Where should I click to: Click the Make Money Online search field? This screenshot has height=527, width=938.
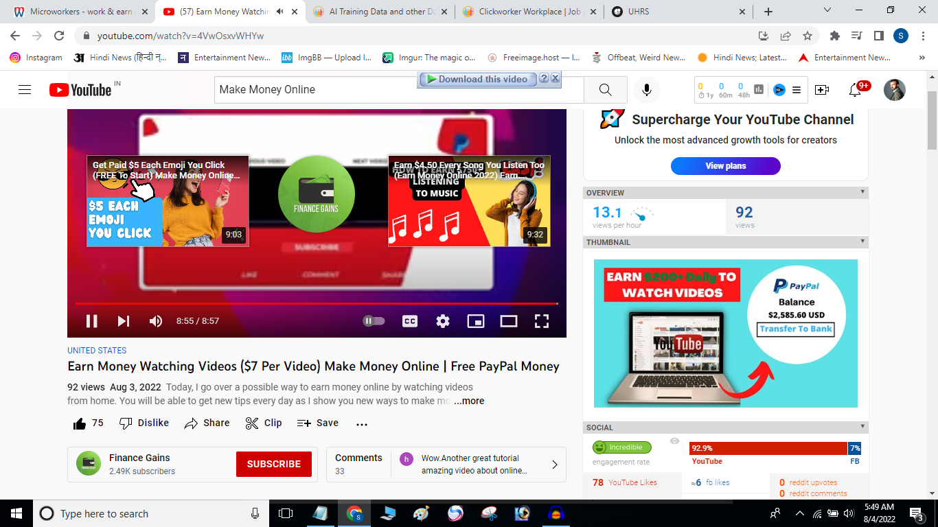coord(399,90)
